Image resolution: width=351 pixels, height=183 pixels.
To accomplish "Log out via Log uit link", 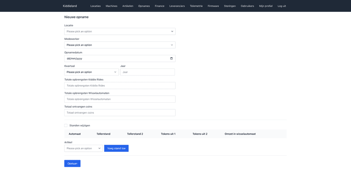I will (x=282, y=6).
